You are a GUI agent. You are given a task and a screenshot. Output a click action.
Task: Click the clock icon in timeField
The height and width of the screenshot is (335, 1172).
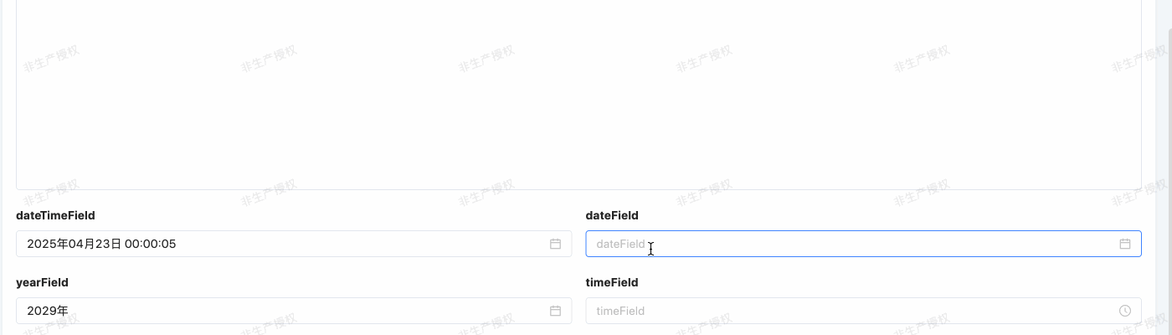pos(1124,311)
